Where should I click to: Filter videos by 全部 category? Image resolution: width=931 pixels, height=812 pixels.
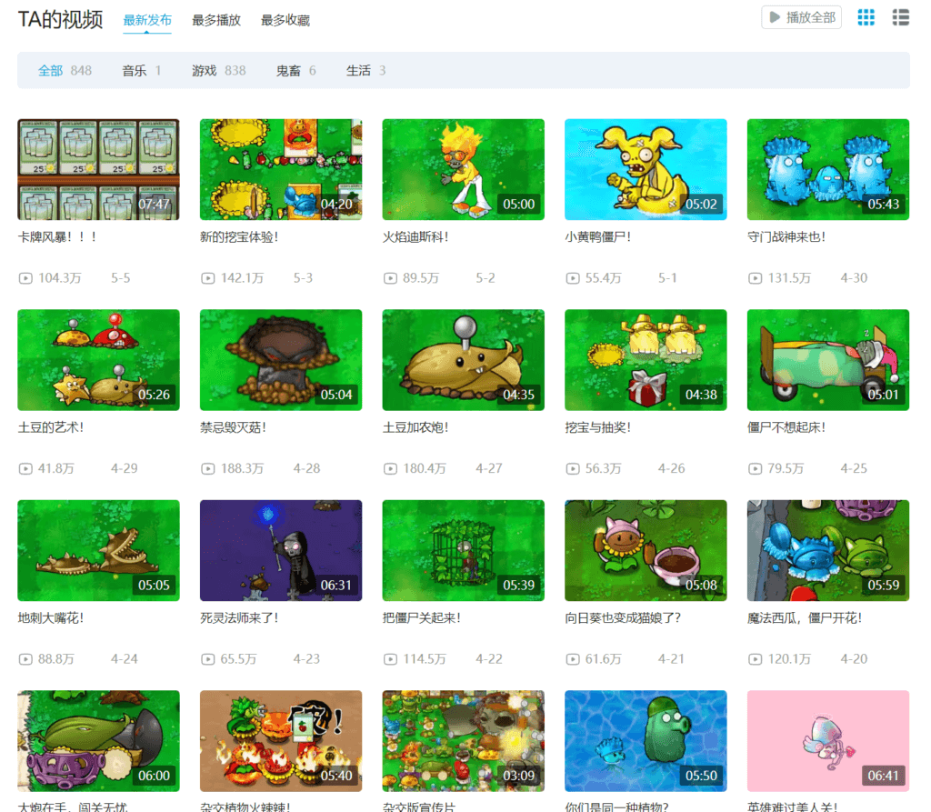pyautogui.click(x=65, y=71)
